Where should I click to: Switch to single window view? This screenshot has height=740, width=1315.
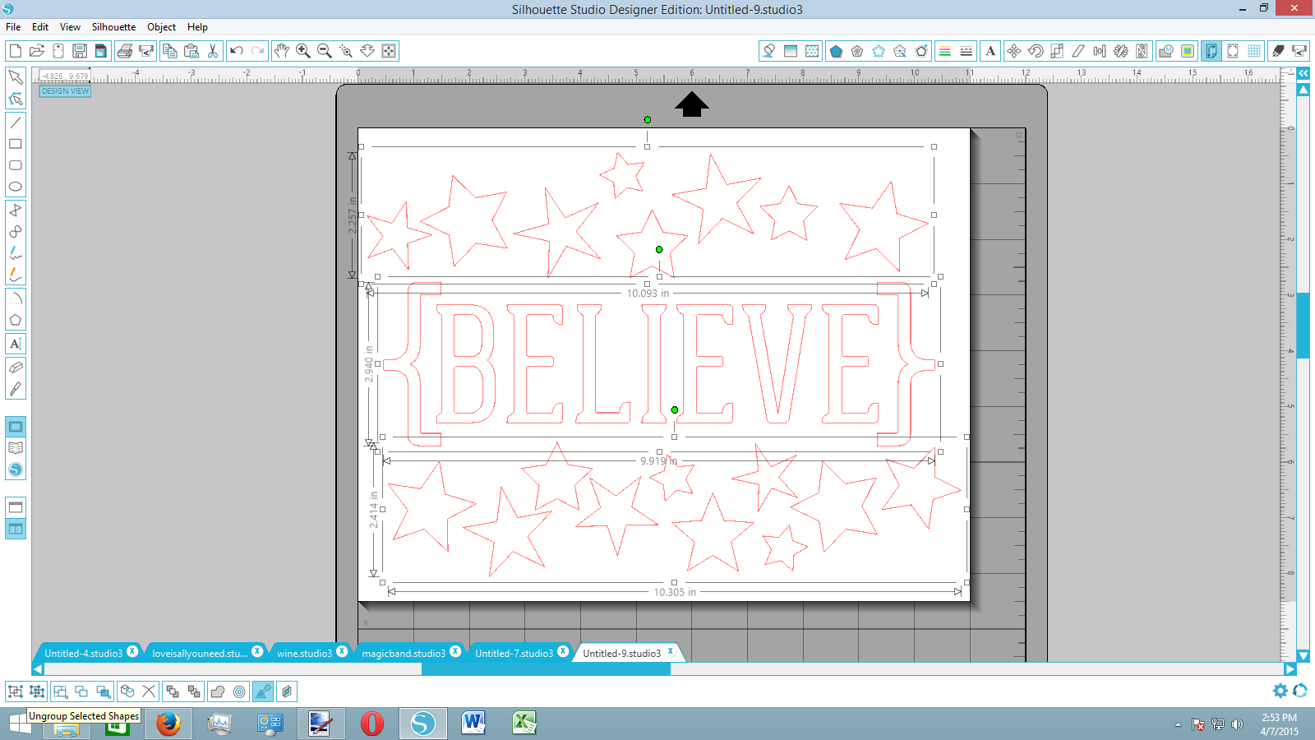[16, 507]
